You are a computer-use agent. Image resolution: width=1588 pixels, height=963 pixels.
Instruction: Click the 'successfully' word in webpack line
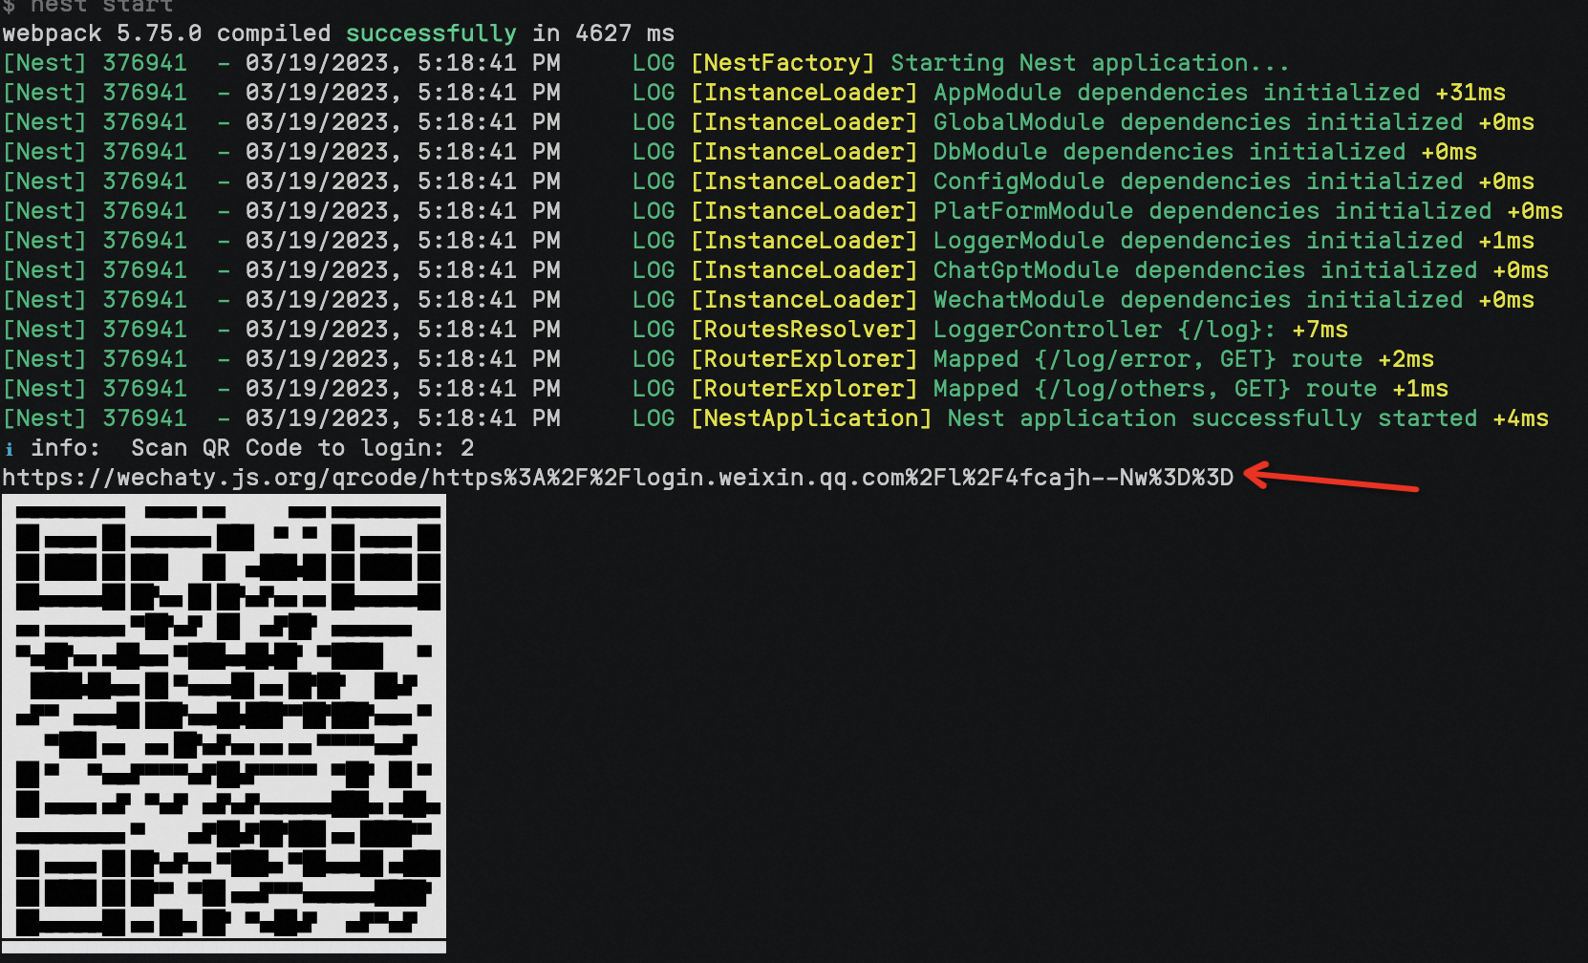coord(431,33)
